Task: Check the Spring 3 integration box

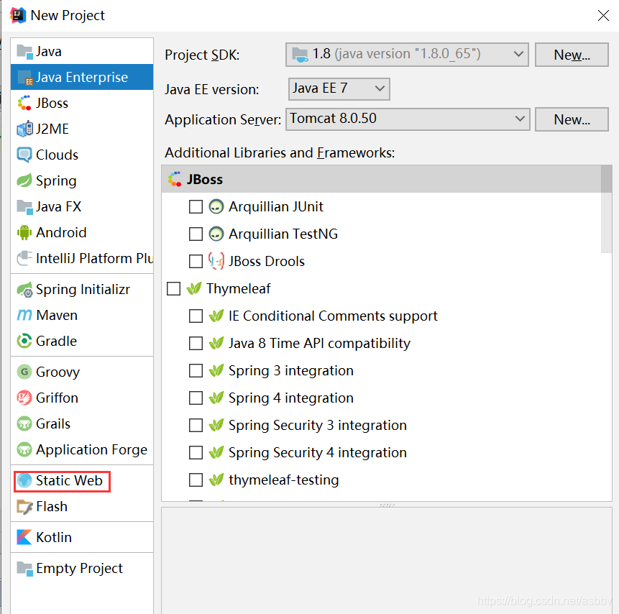Action: (196, 370)
